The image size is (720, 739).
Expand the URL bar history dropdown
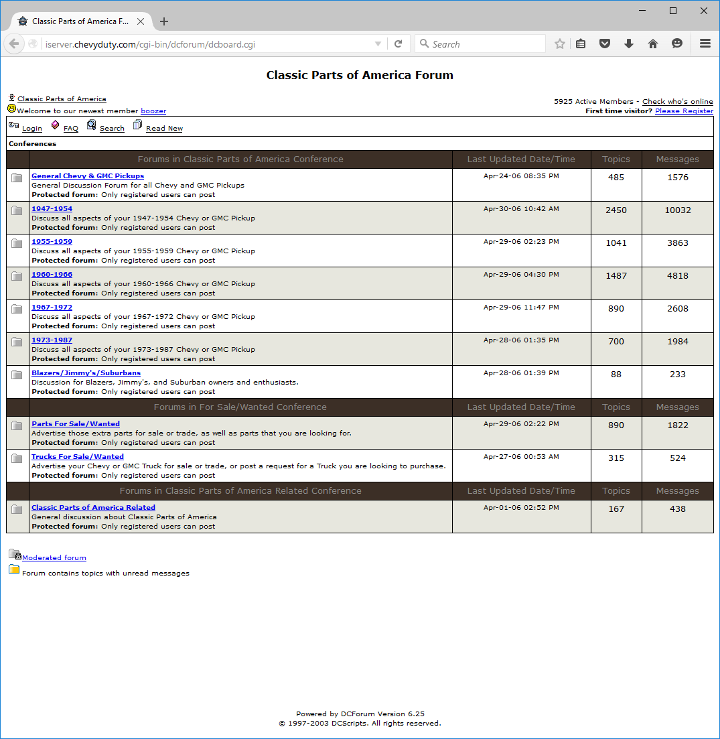click(378, 44)
